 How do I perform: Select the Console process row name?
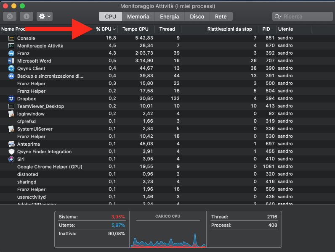click(26, 38)
